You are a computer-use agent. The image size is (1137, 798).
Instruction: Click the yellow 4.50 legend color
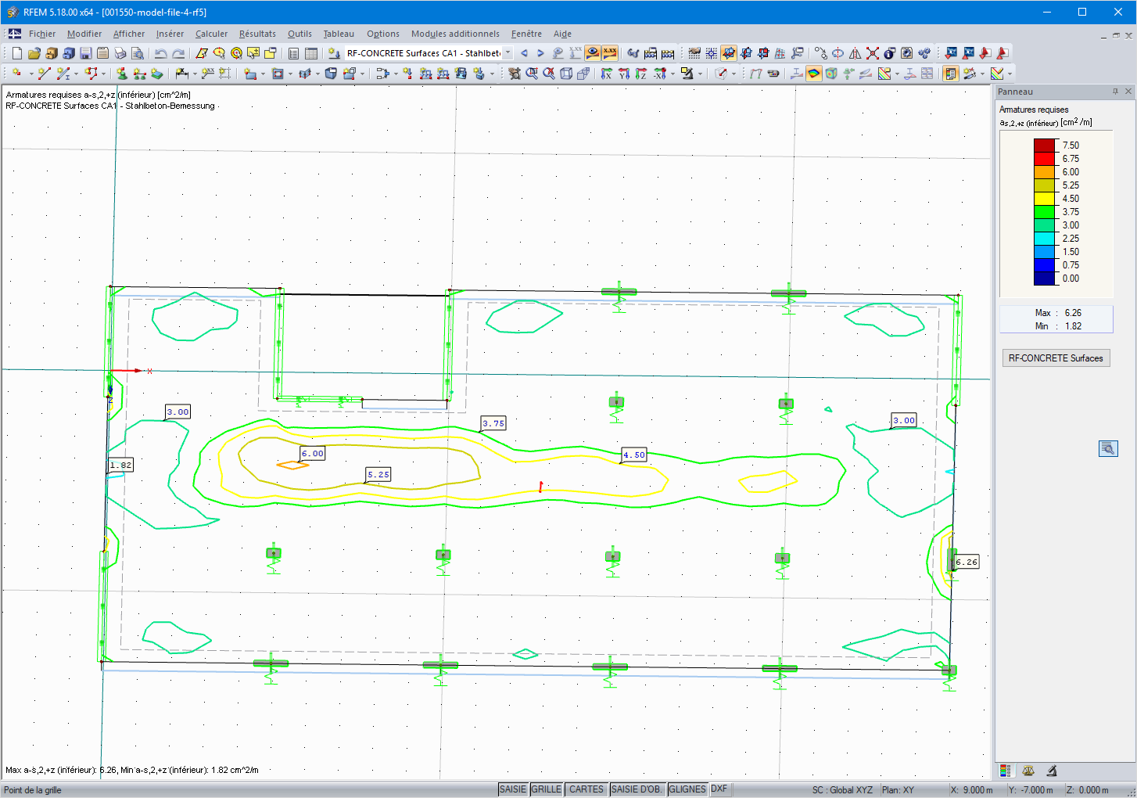point(1045,199)
